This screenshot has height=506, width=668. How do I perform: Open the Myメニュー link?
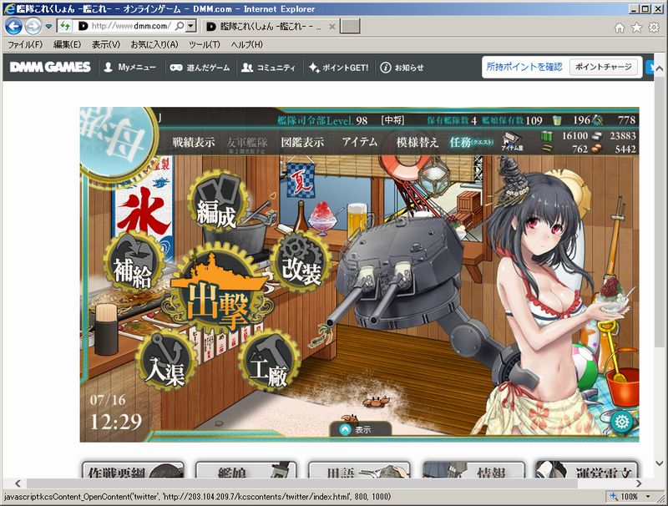[x=130, y=68]
